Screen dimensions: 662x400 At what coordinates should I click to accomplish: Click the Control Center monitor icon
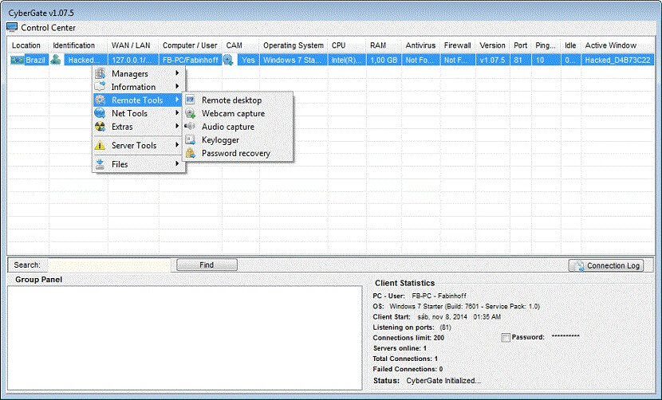(12, 27)
